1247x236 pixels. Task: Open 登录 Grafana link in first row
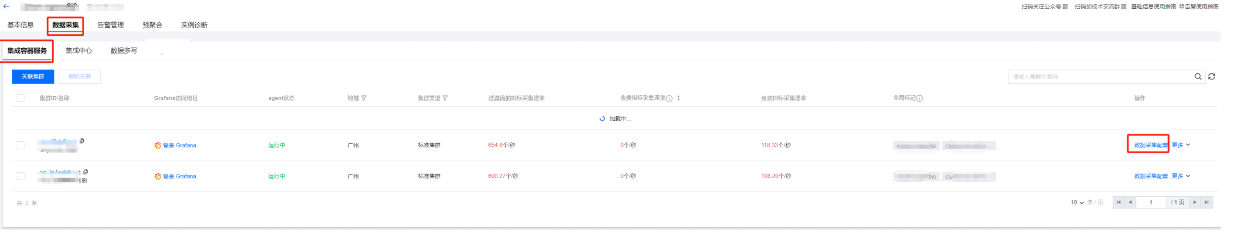tap(179, 146)
